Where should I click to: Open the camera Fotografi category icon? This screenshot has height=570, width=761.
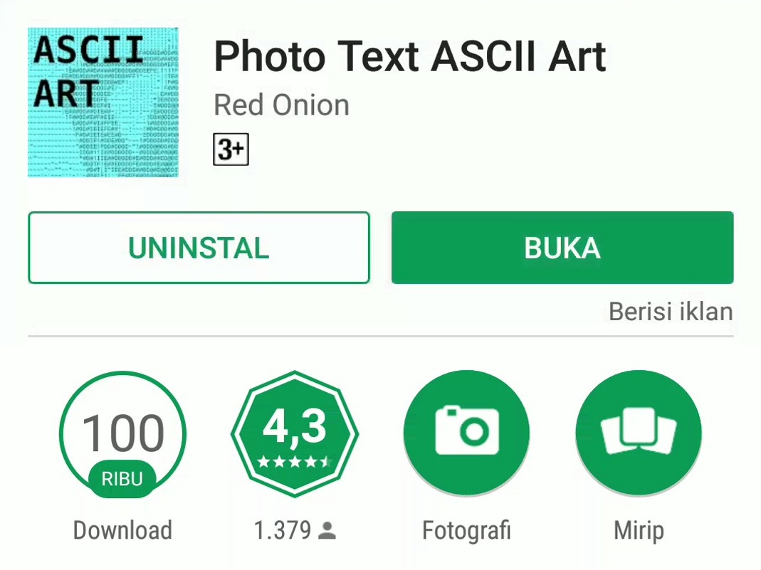point(466,433)
